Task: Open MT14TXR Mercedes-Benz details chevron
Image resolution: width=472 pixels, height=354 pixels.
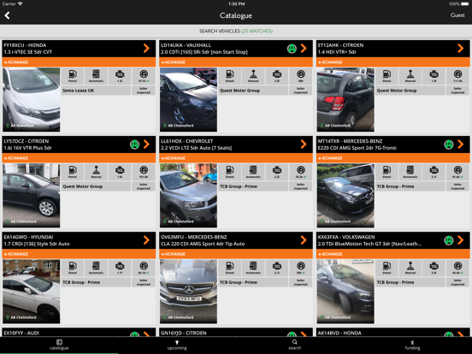Action: (x=461, y=145)
